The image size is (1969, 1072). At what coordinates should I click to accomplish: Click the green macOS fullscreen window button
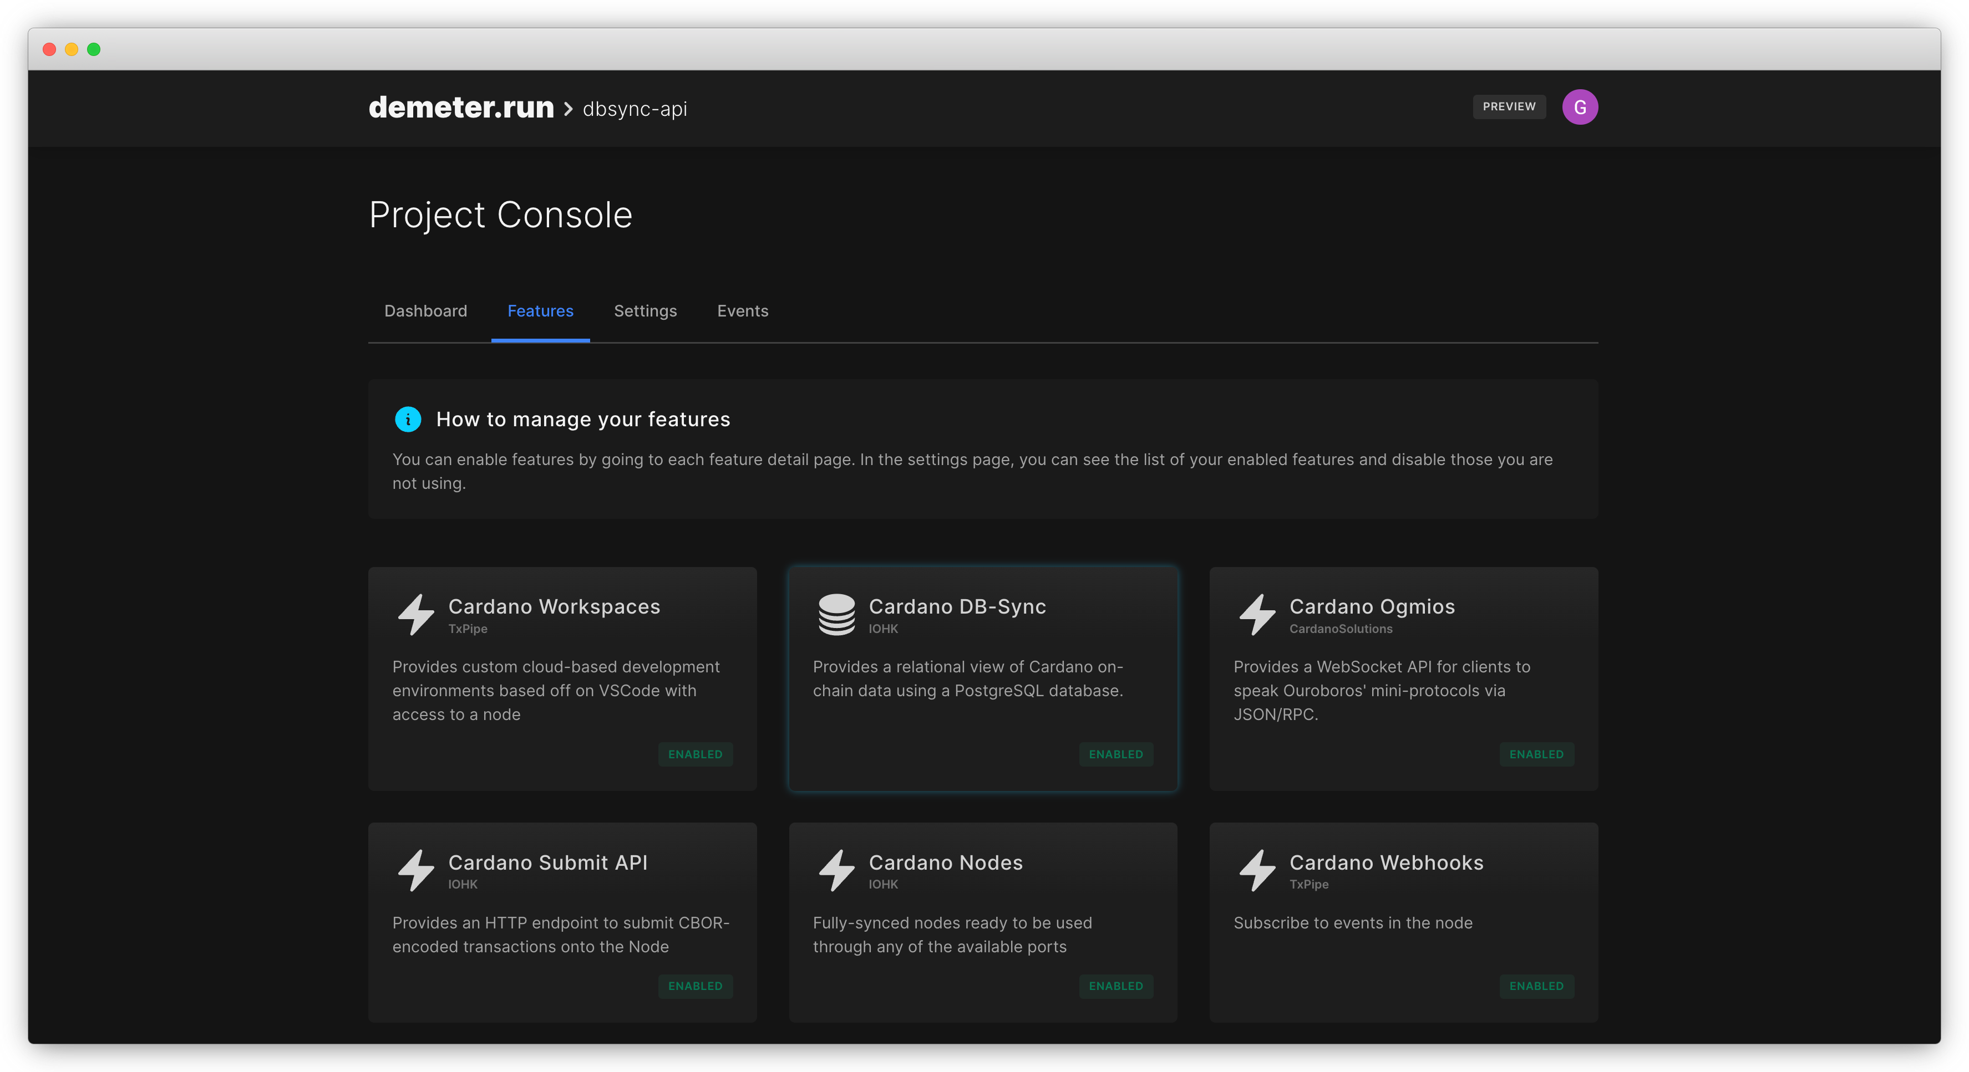coord(94,50)
